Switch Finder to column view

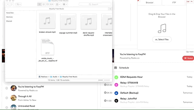pos(48,4)
